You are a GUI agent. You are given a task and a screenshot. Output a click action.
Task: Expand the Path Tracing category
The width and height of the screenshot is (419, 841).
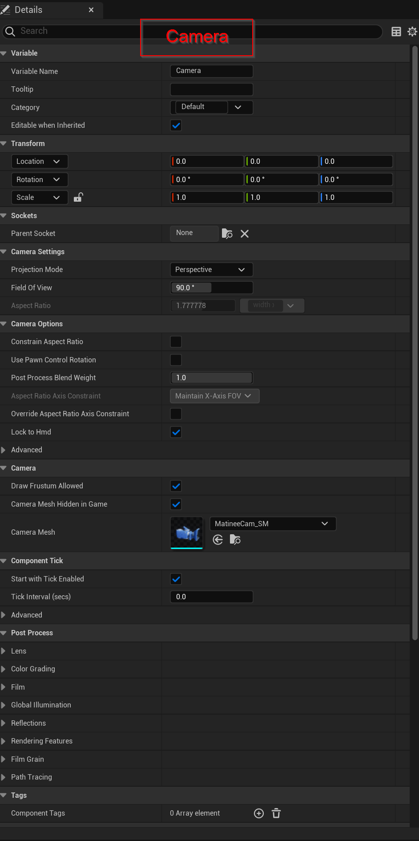4,777
